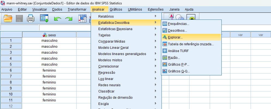Expand Modelos mistos submenu arrow
271x109 pixels.
pyautogui.click(x=156, y=60)
